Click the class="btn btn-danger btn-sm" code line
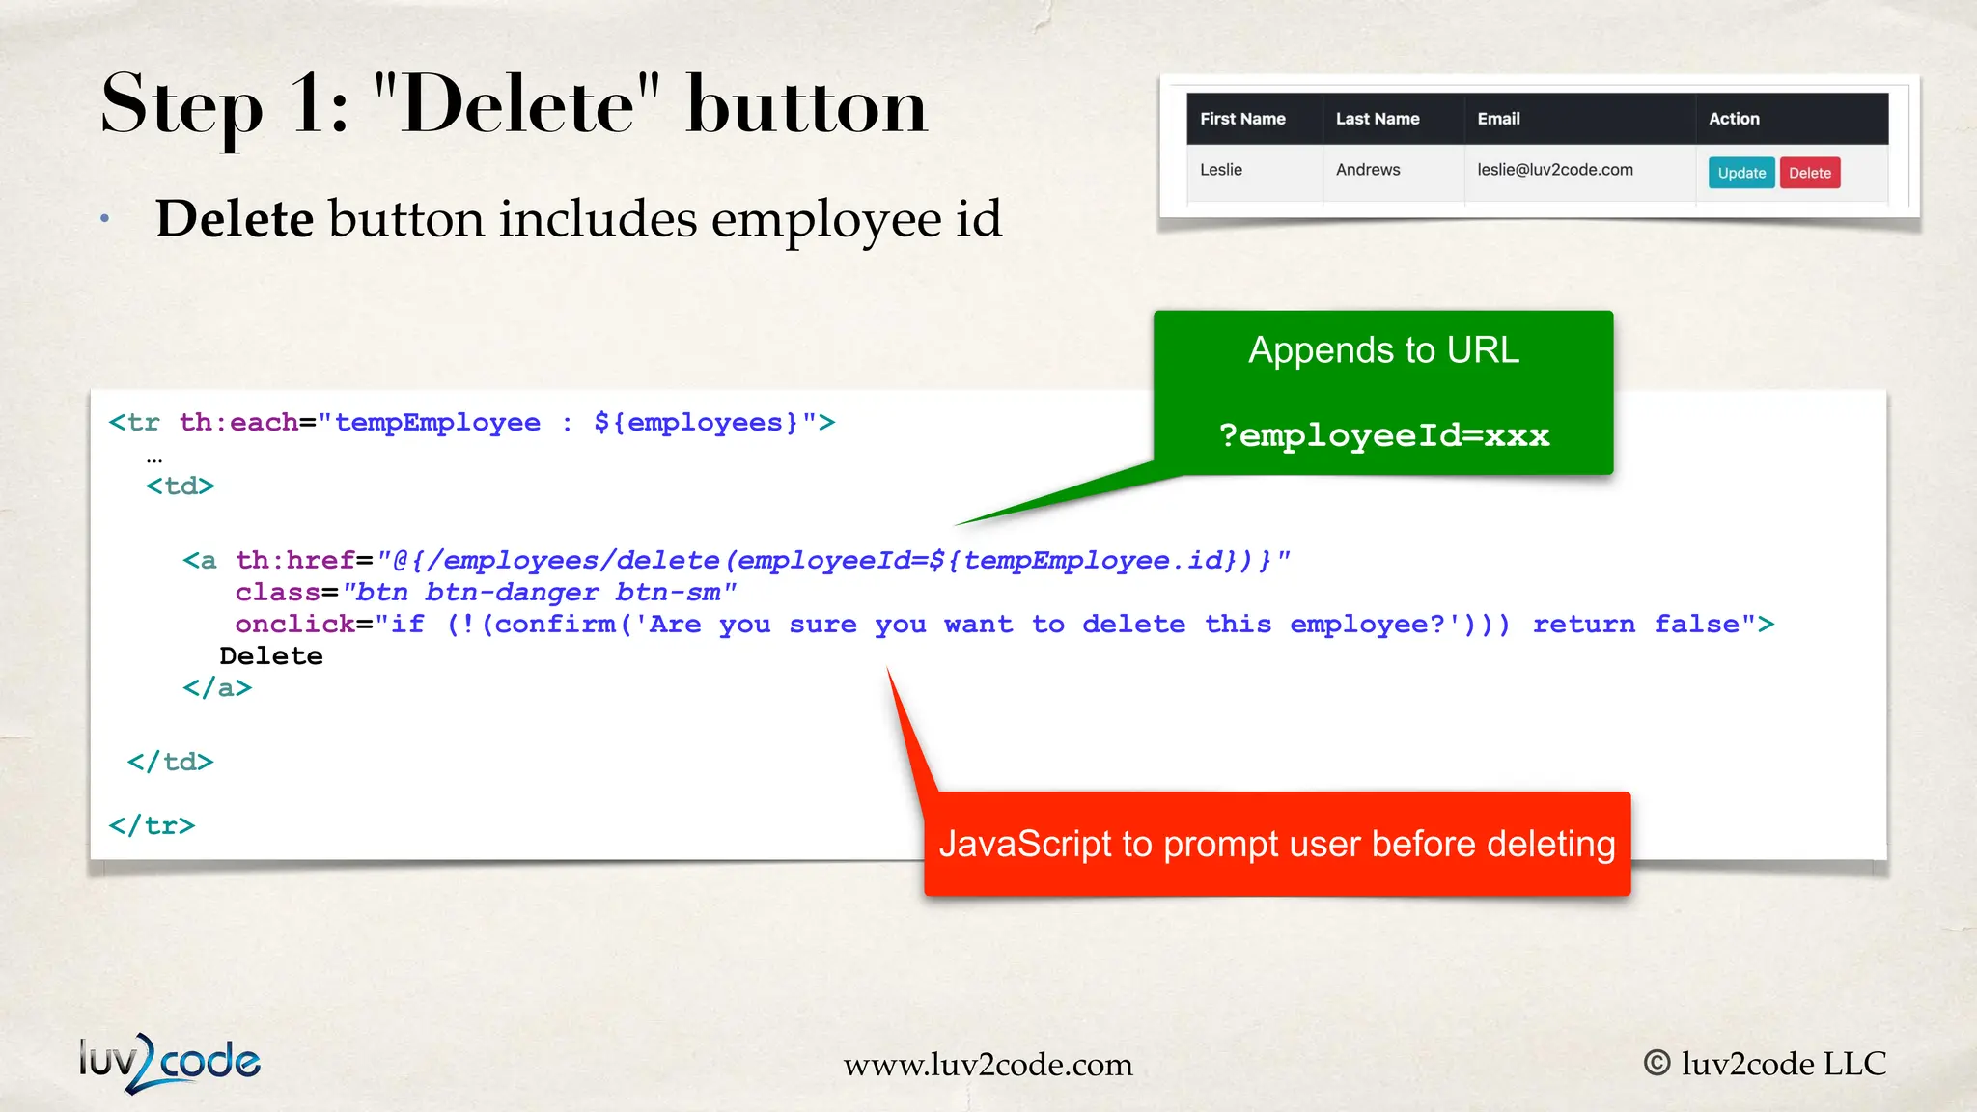 486,593
